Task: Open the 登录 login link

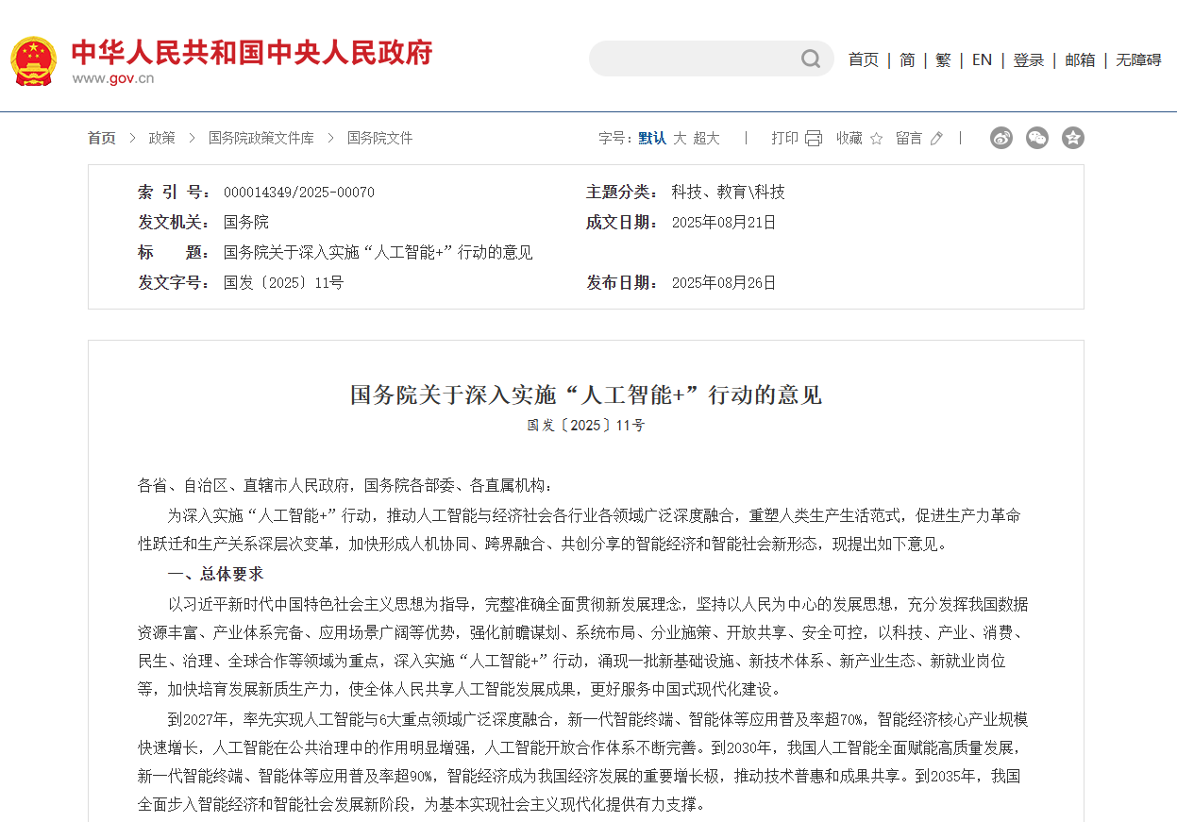Action: click(1029, 60)
